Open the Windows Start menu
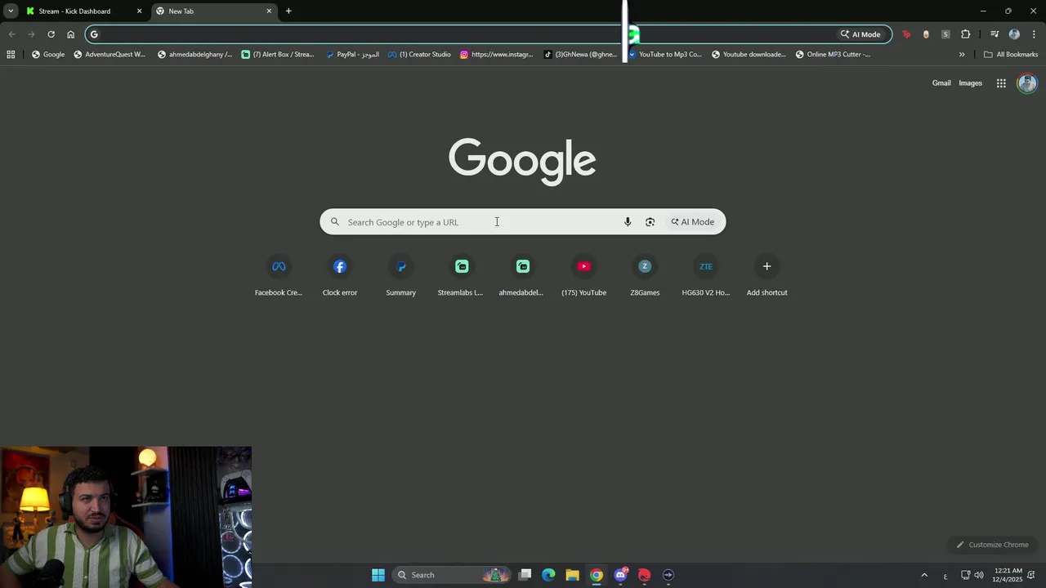The width and height of the screenshot is (1046, 588). pos(378,575)
